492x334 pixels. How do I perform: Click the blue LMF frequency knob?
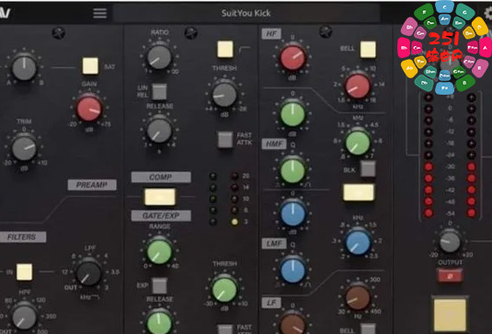click(x=358, y=242)
